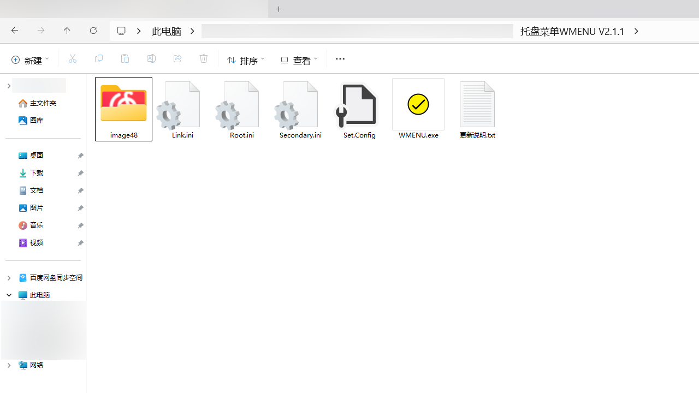
Task: Expand the 网络 node in the sidebar
Action: 9,365
